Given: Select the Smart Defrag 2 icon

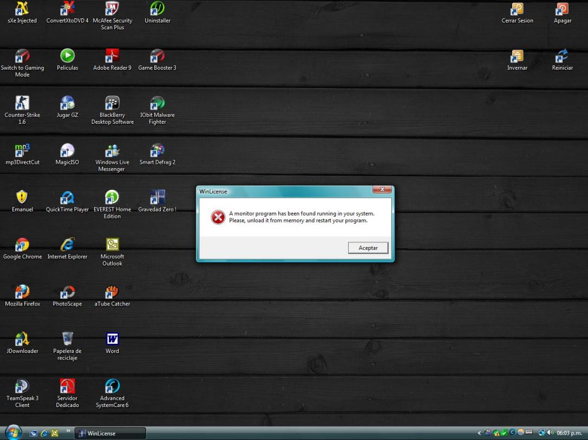Looking at the screenshot, I should (158, 154).
